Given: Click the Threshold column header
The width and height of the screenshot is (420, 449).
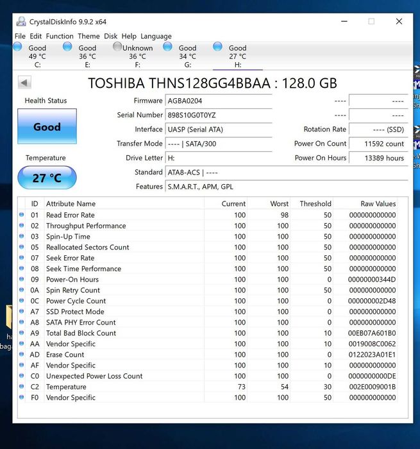Looking at the screenshot, I should (312, 203).
